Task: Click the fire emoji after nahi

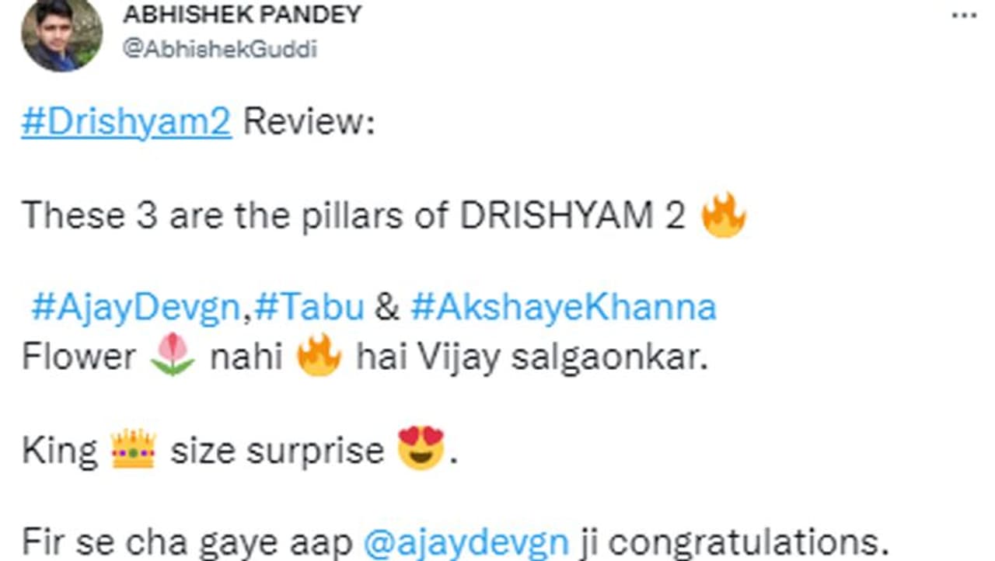Action: point(319,357)
